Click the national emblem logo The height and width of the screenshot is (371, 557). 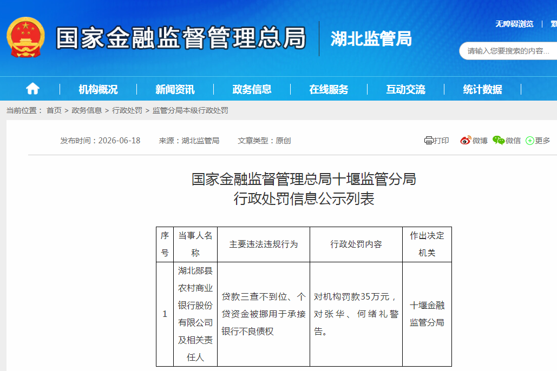26,38
